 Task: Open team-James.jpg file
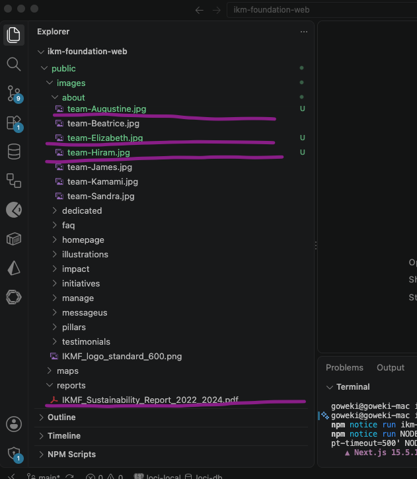(x=100, y=167)
